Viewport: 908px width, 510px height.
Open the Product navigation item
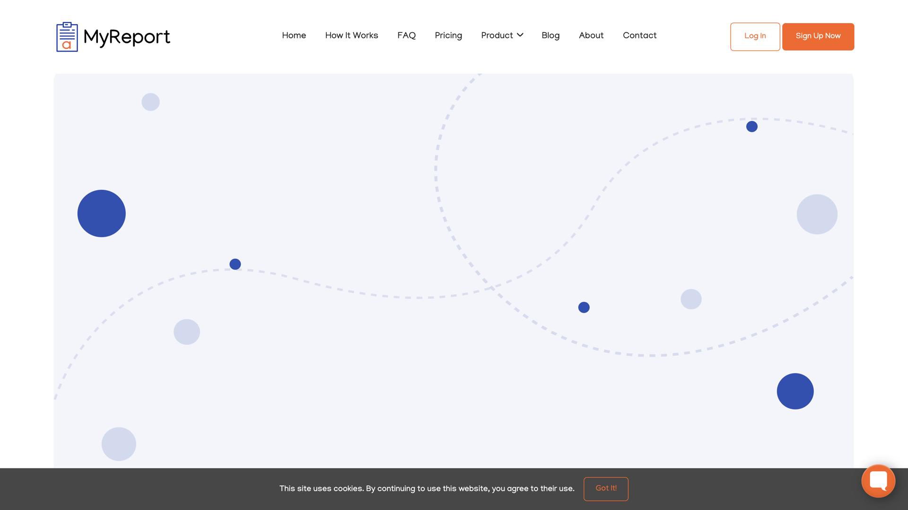(x=497, y=36)
